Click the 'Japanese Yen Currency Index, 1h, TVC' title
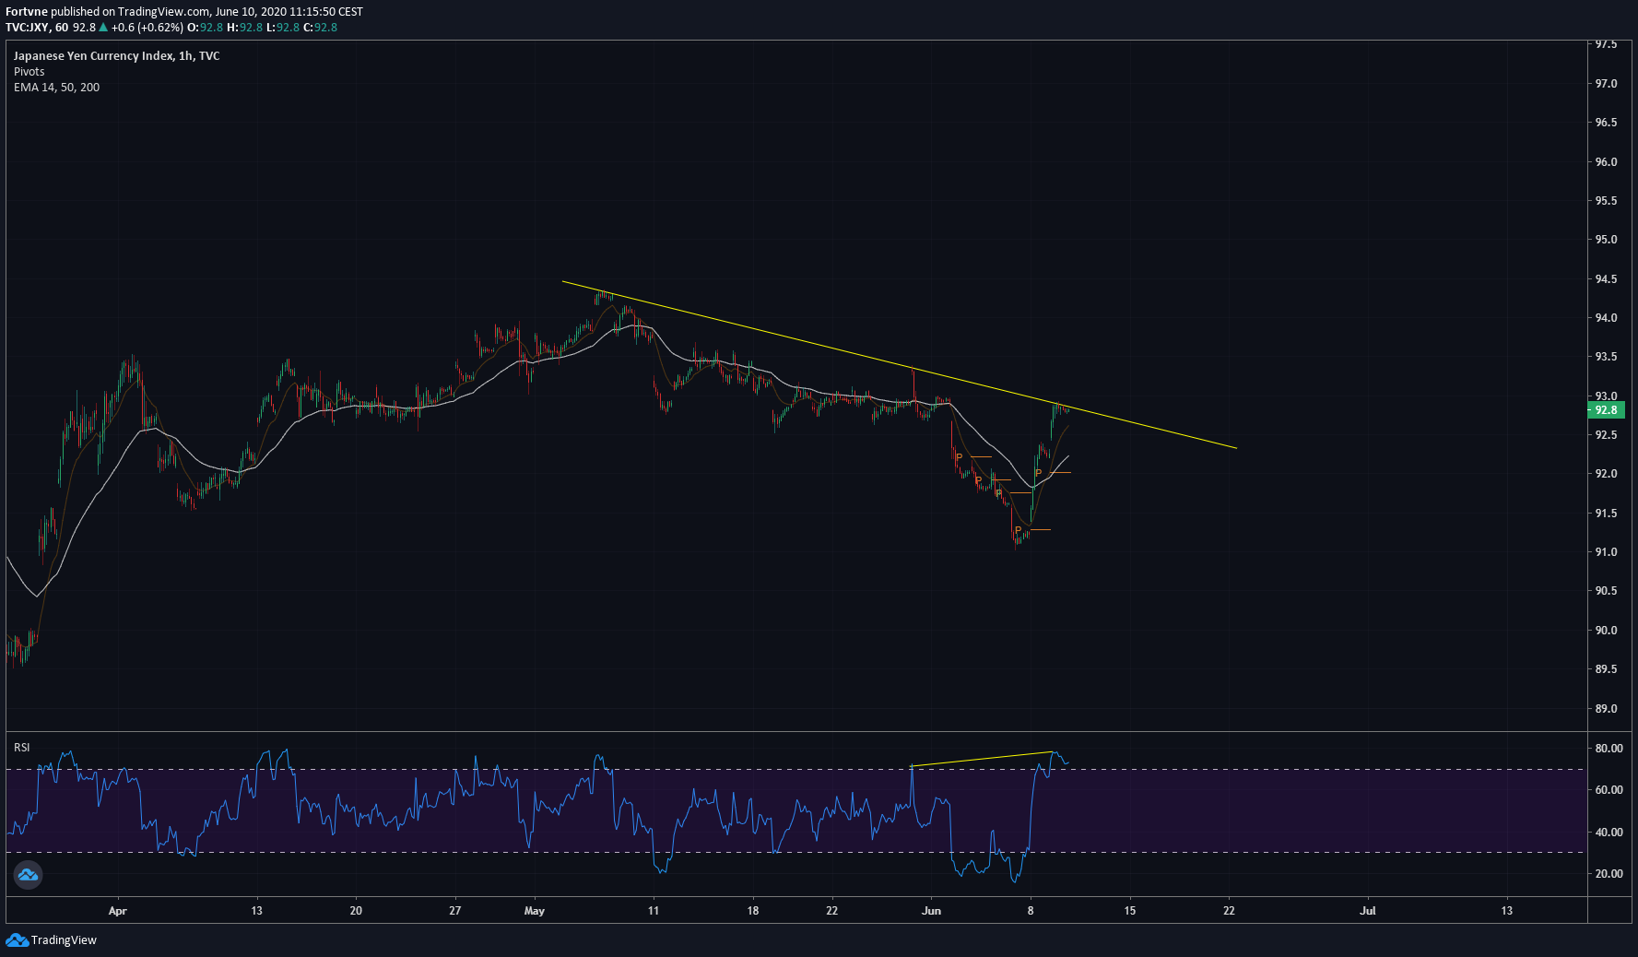The width and height of the screenshot is (1638, 957). click(116, 56)
